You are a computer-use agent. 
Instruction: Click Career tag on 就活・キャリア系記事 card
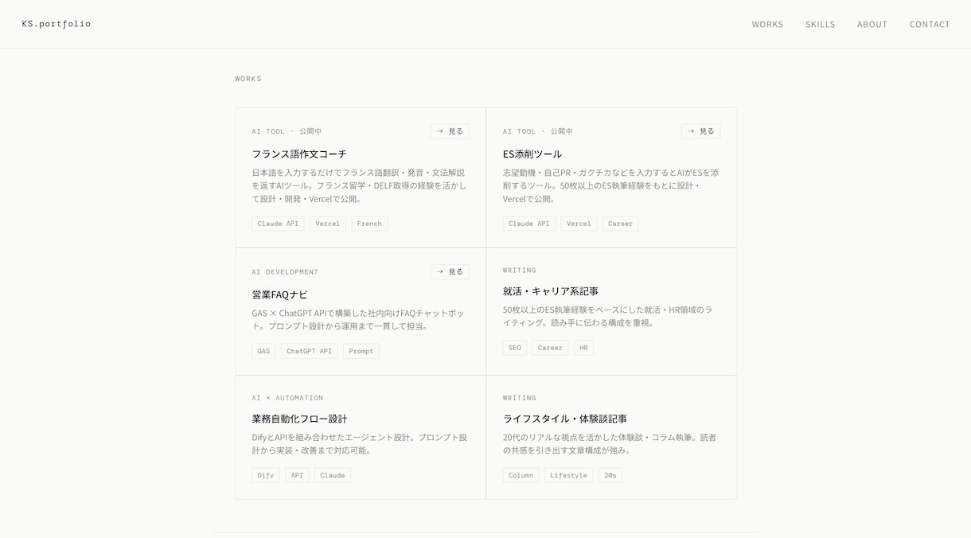click(x=550, y=348)
